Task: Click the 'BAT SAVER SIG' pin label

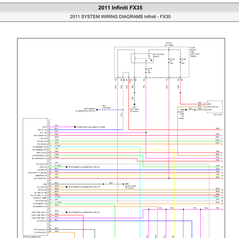Action: coord(41,136)
